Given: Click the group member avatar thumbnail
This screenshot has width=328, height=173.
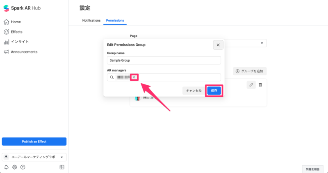Looking at the screenshot, I should click(137, 98).
